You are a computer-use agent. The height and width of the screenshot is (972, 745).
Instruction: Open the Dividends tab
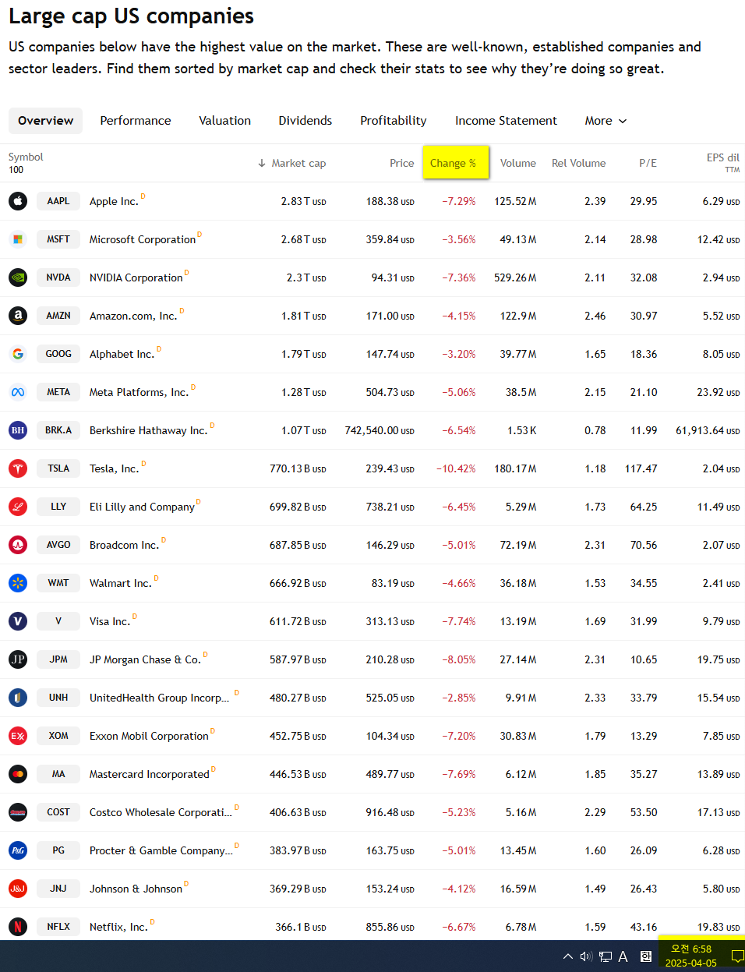click(305, 121)
